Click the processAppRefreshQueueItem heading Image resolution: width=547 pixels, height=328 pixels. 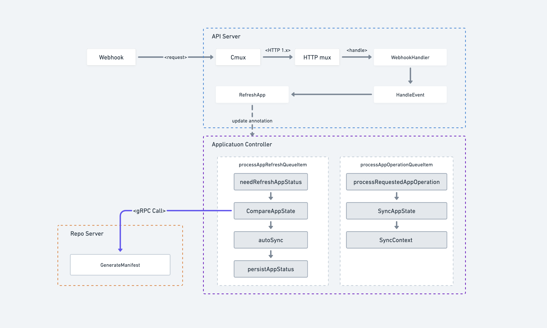273,165
